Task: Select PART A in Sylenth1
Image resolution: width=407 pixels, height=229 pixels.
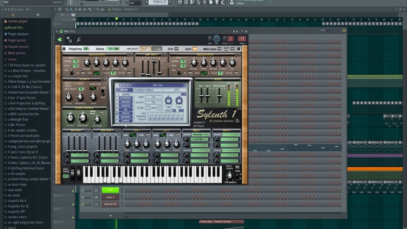Action: [145, 49]
